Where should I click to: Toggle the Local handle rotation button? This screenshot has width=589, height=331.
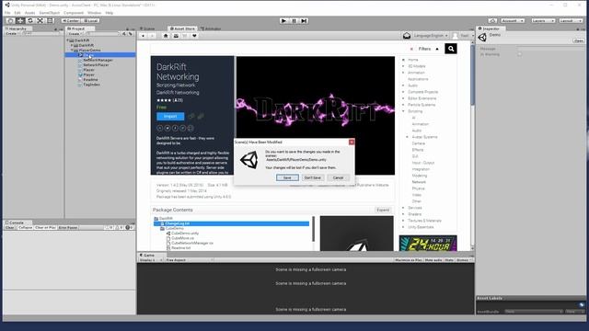point(90,20)
